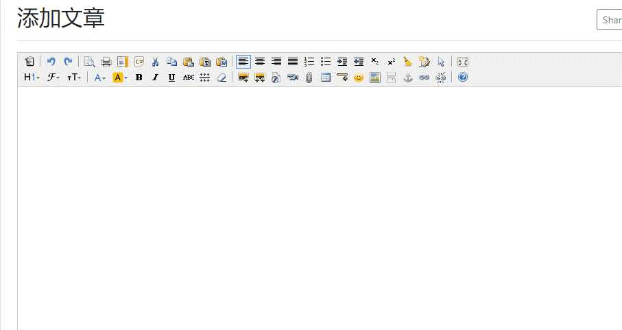Insert a template using the template icon
Viewport: 622px width, 330px height.
click(x=123, y=62)
